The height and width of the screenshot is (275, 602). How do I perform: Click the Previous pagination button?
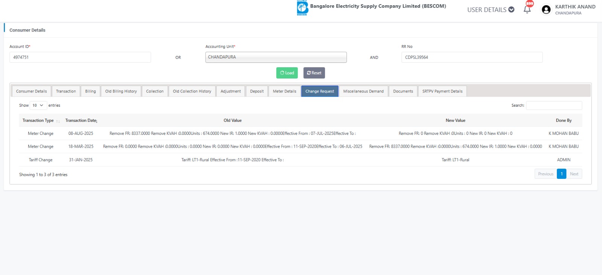coord(546,174)
